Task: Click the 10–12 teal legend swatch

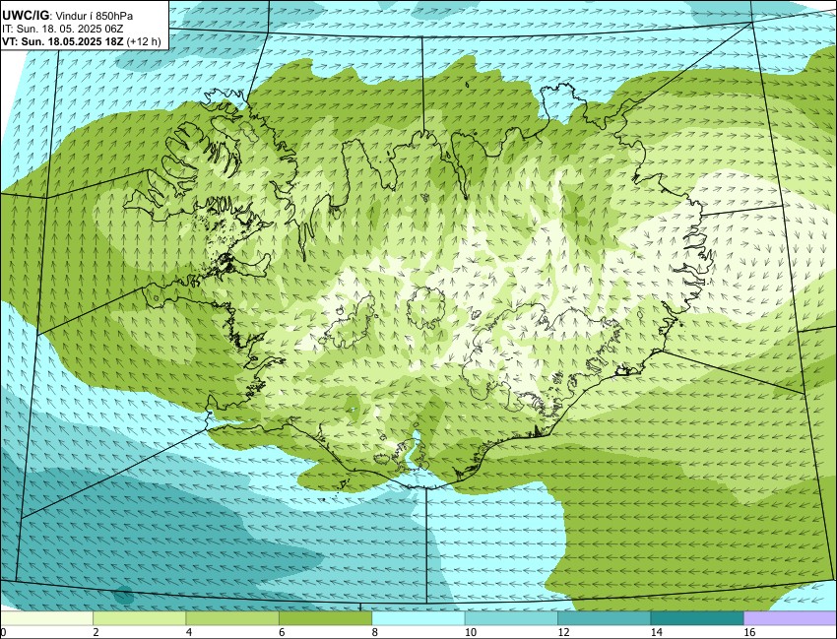Action: point(511,618)
